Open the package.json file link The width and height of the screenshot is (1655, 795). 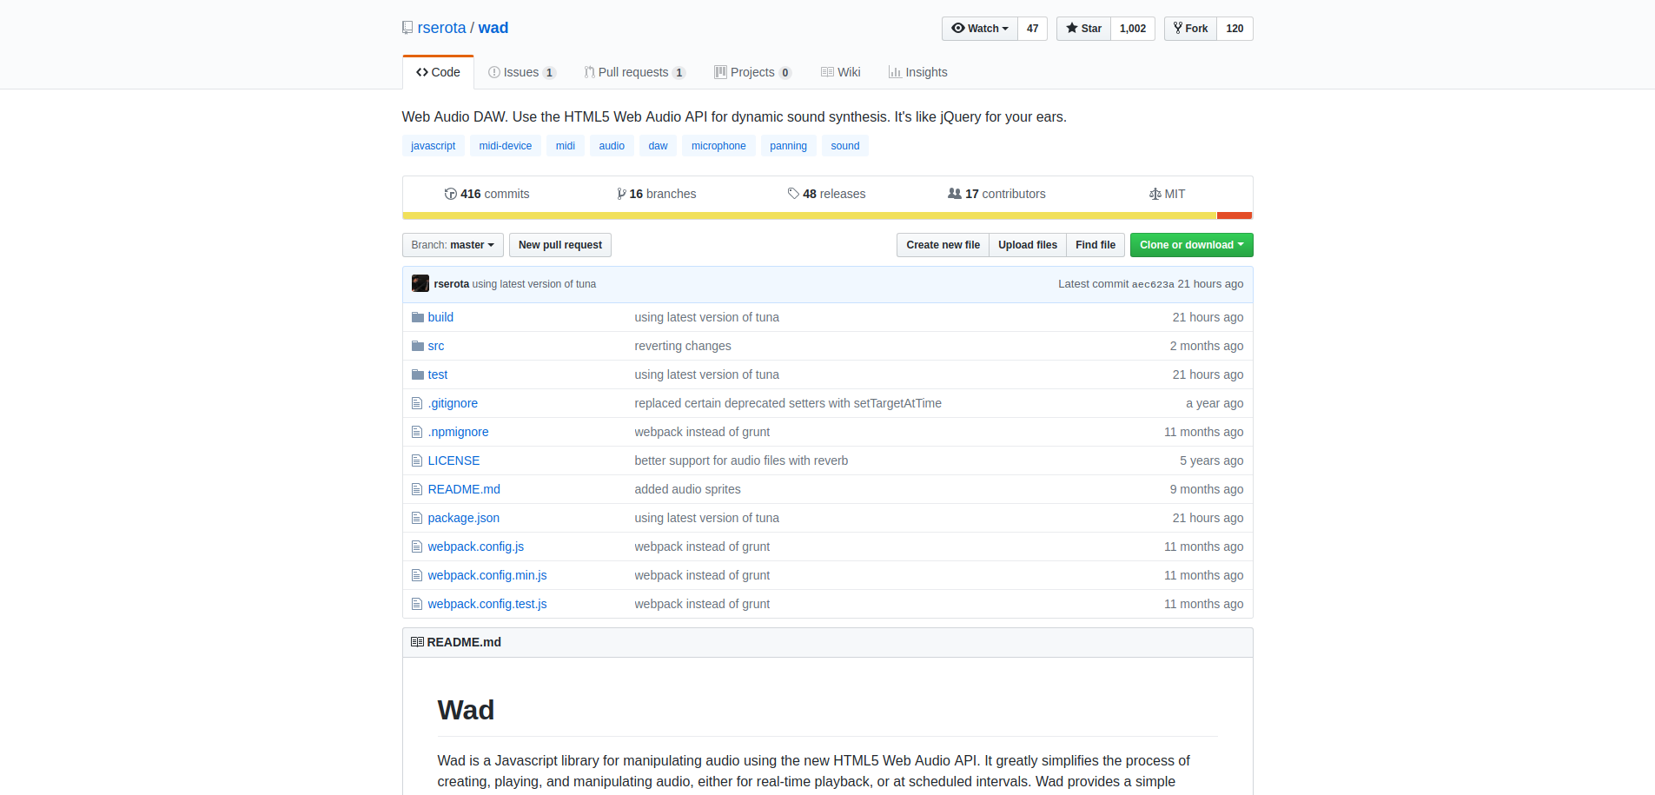click(x=463, y=518)
